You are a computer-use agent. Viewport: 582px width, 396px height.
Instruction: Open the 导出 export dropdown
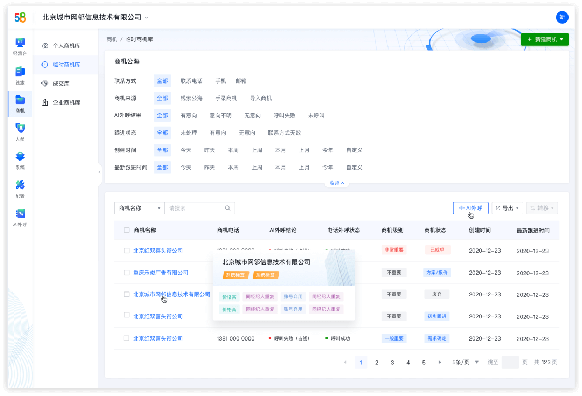point(508,208)
